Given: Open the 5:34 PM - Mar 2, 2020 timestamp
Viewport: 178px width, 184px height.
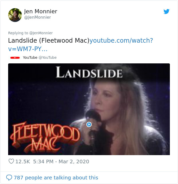Looking at the screenshot, I should (x=61, y=162).
